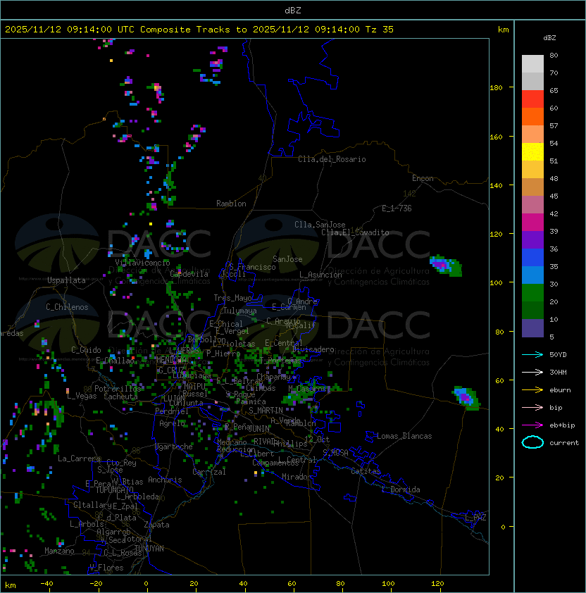
Task: Click the 'V_Flores' map label
Action: point(106,568)
